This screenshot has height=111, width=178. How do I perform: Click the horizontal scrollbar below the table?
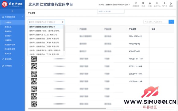point(67,109)
